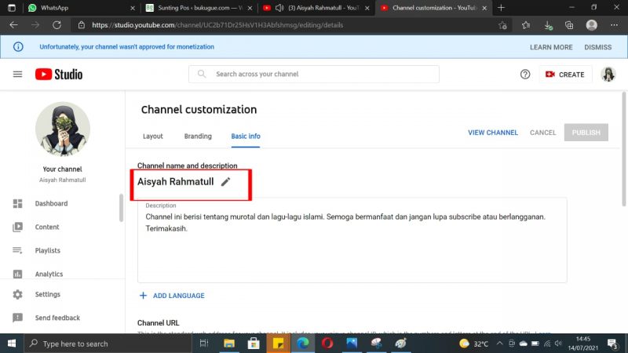Open File Explorer from the taskbar
628x353 pixels.
click(229, 344)
